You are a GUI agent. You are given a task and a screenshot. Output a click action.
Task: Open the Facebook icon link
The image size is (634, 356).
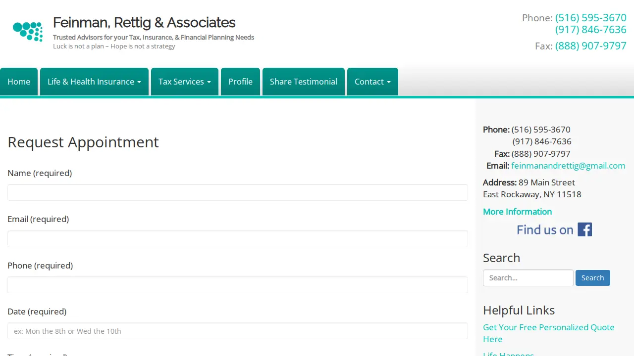coord(584,229)
